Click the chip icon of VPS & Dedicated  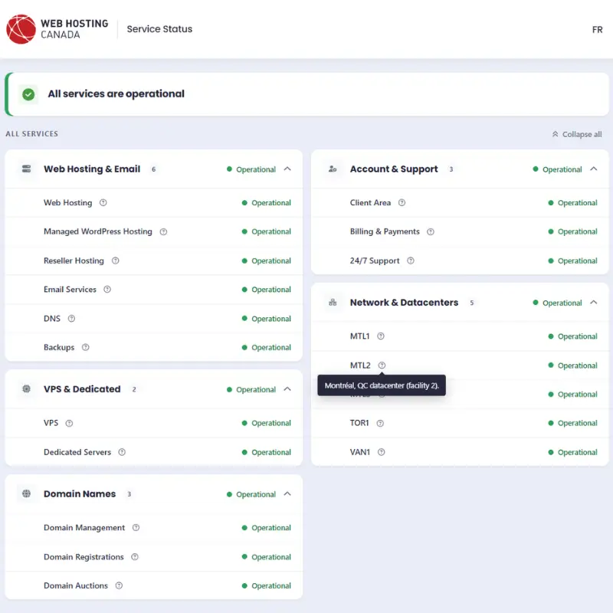coord(26,389)
